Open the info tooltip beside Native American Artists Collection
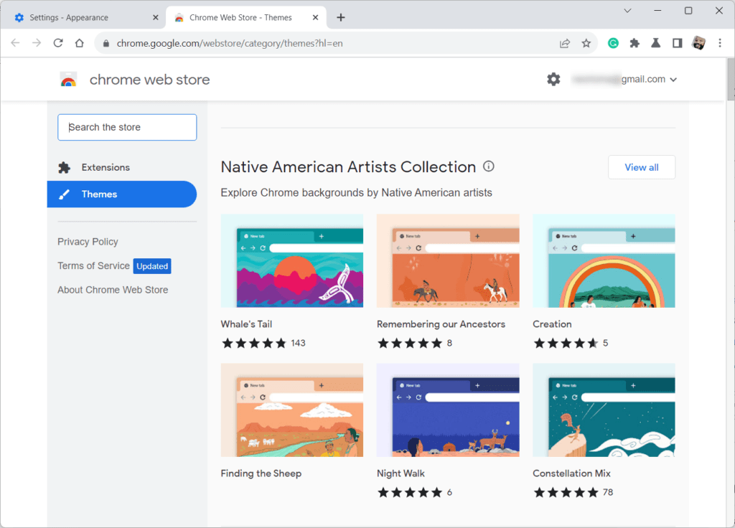 pos(488,166)
